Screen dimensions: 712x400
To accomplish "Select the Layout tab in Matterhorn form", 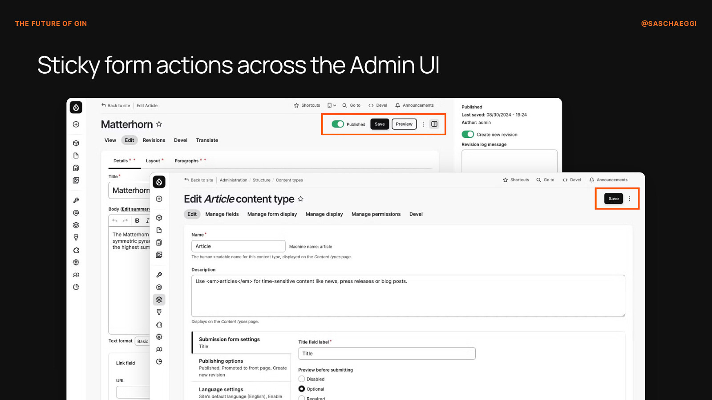I will [x=153, y=161].
